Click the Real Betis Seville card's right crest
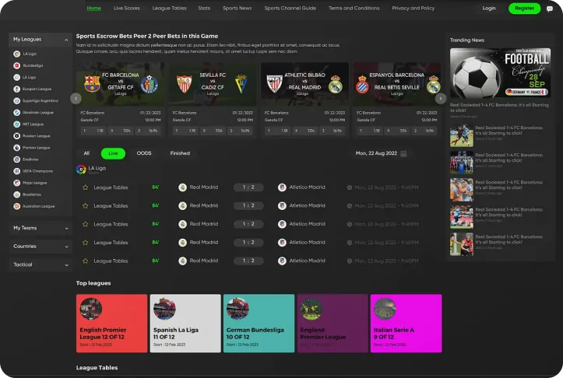563x378 pixels. click(x=434, y=85)
